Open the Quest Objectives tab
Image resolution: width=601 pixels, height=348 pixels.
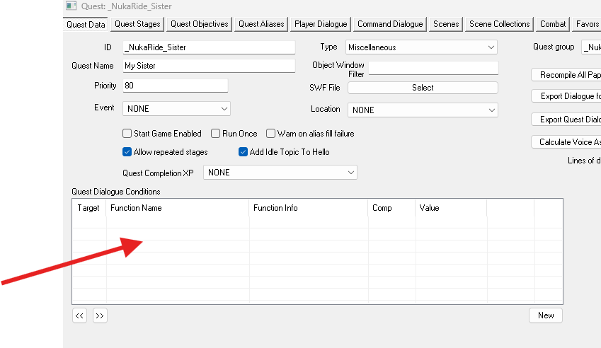tap(200, 24)
